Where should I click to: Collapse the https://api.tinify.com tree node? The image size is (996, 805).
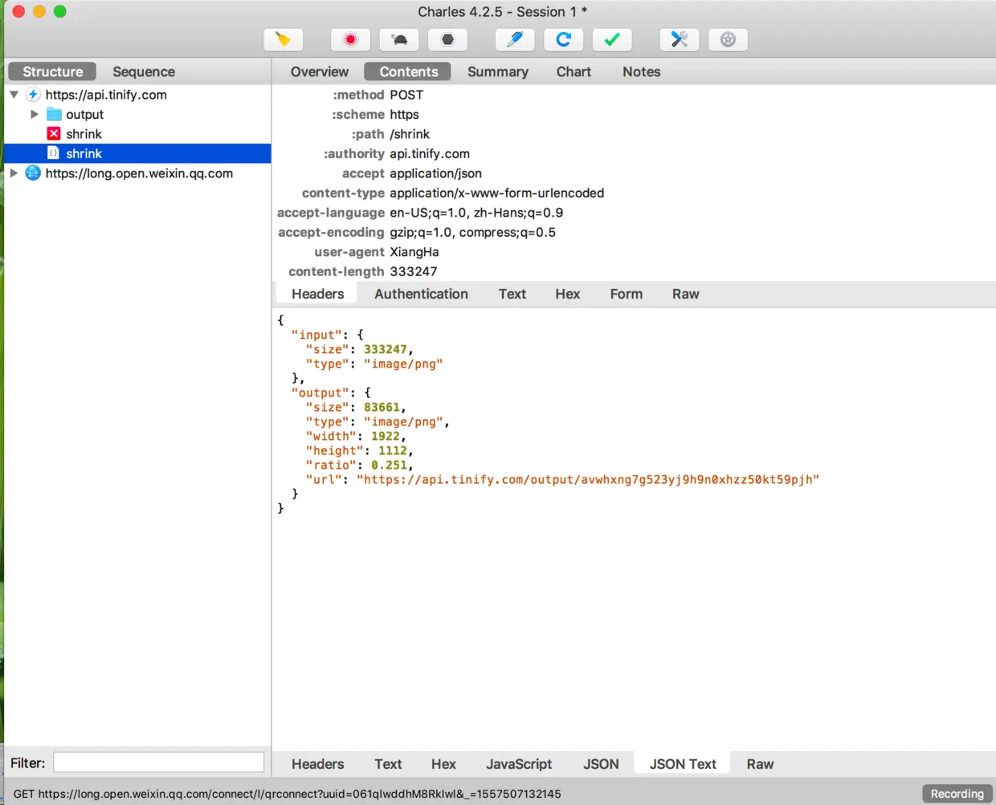click(x=14, y=95)
